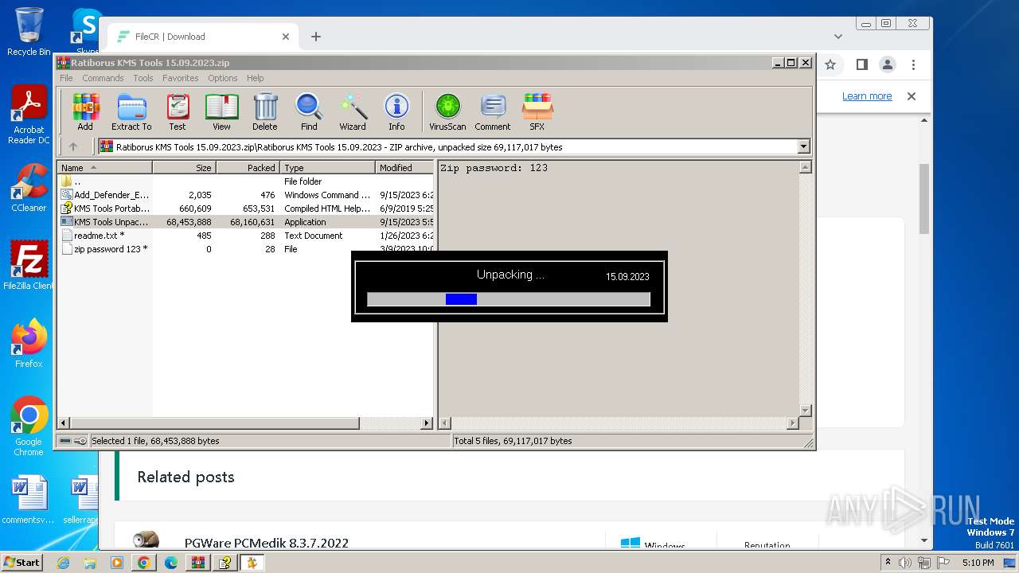Open the Options menu

(x=223, y=78)
